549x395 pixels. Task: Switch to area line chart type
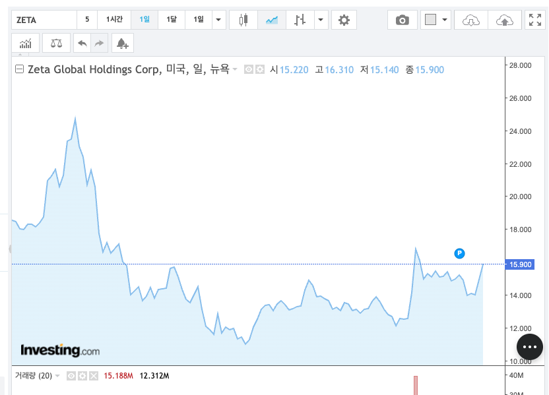click(272, 20)
